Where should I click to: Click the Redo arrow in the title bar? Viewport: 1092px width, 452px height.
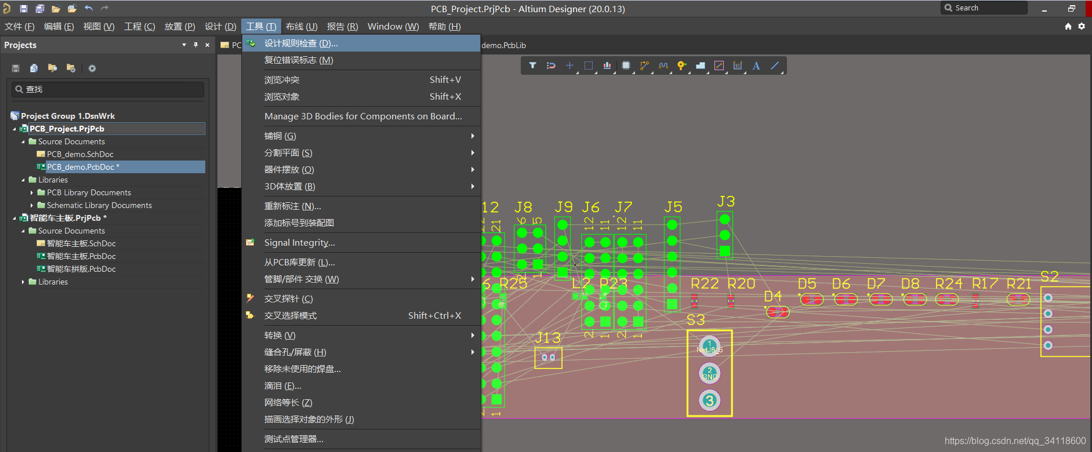tap(104, 8)
